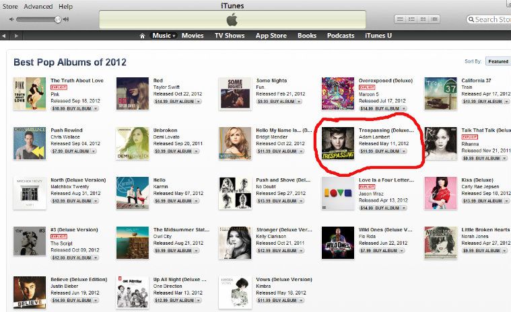Open the App Store tab

click(271, 36)
